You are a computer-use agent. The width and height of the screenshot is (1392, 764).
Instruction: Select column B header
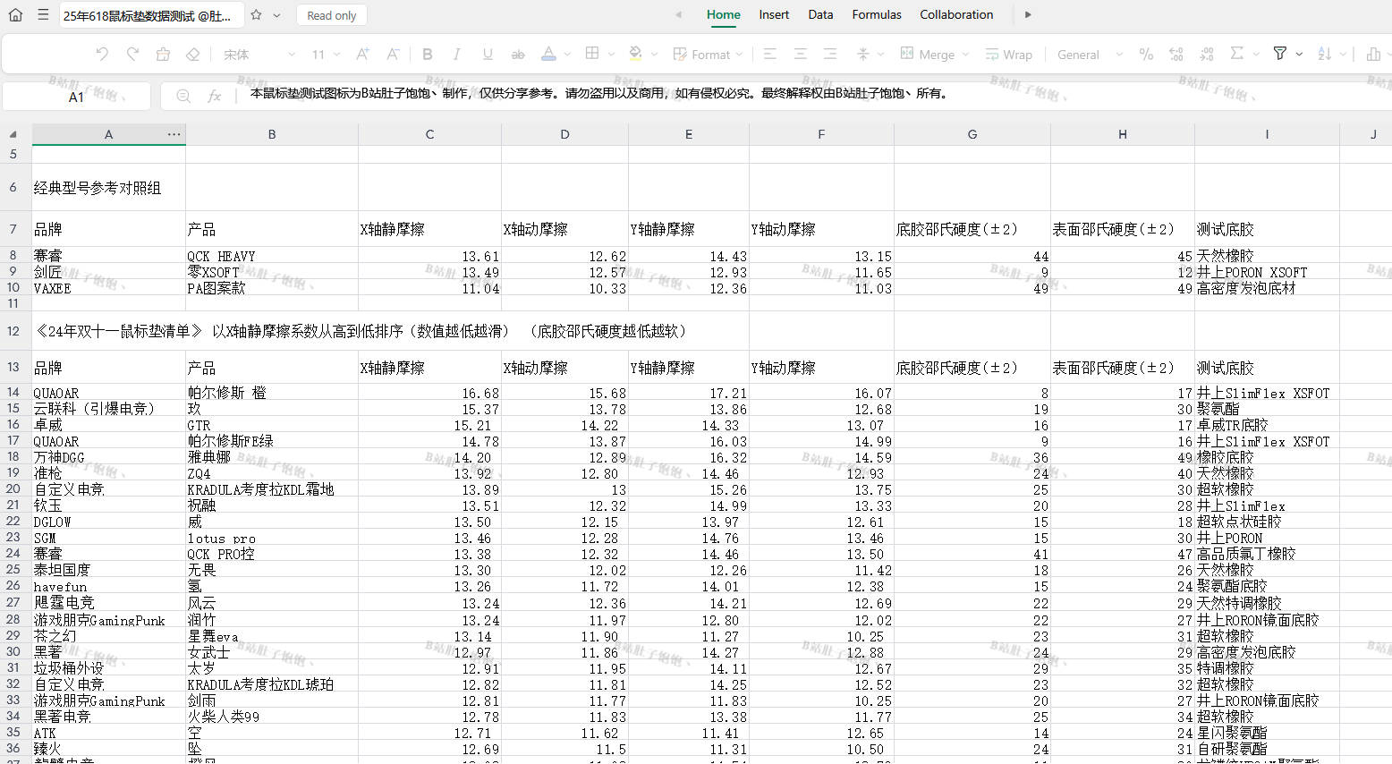(272, 134)
